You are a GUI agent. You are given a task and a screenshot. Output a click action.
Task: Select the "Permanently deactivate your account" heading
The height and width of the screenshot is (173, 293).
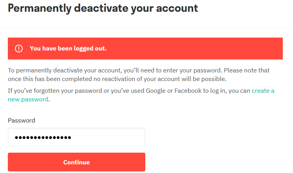103,8
